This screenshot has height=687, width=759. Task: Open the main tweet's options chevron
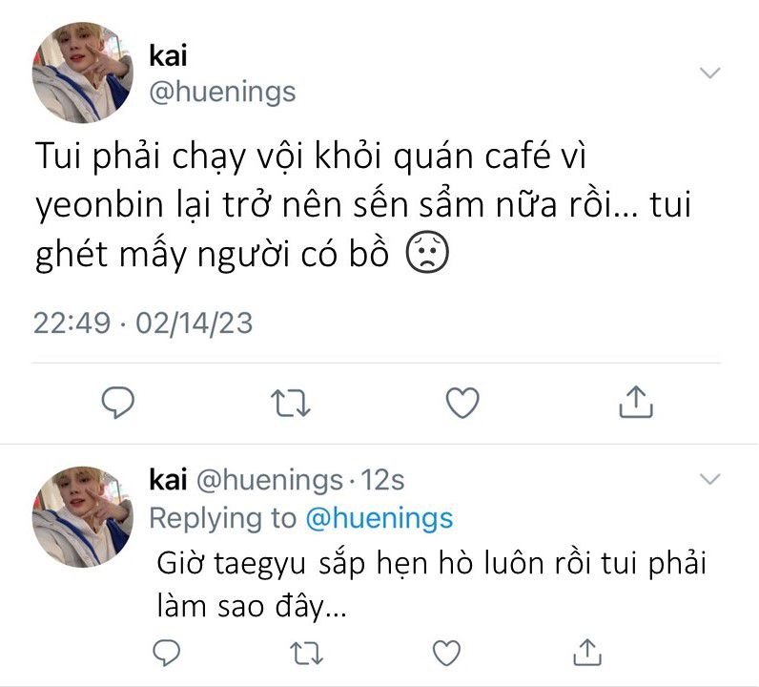[710, 73]
